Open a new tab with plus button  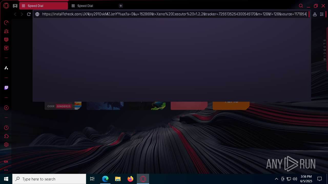tap(121, 6)
